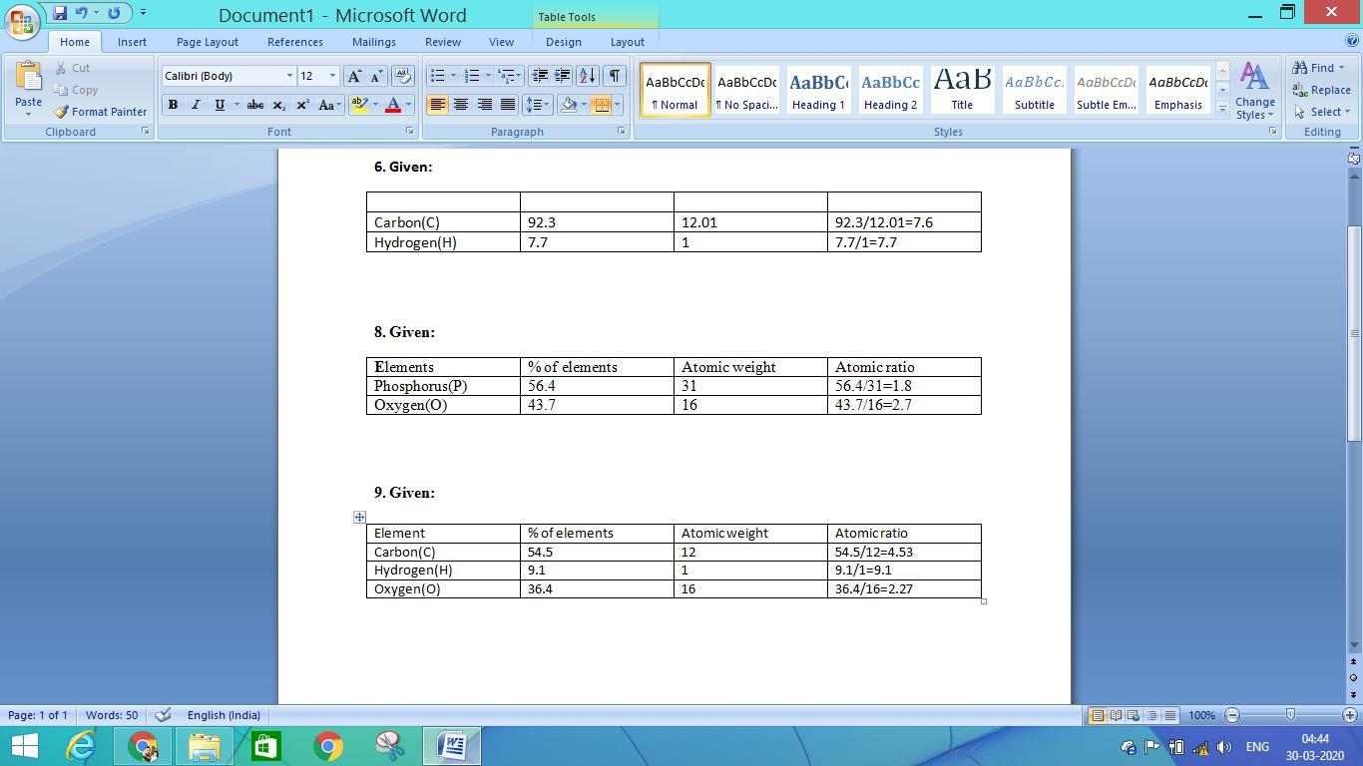Image resolution: width=1363 pixels, height=766 pixels.
Task: Open the font size dropdown
Action: pos(332,76)
